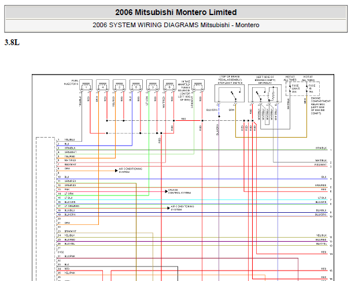Click 'CRUISE CONTROL SYSTEM' reference label
Image resolution: width=351 pixels, height=281 pixels.
pos(179,191)
